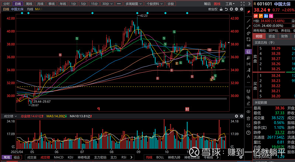
Task: Click the lock icon beside 前复权
Action: click(x=221, y=9)
